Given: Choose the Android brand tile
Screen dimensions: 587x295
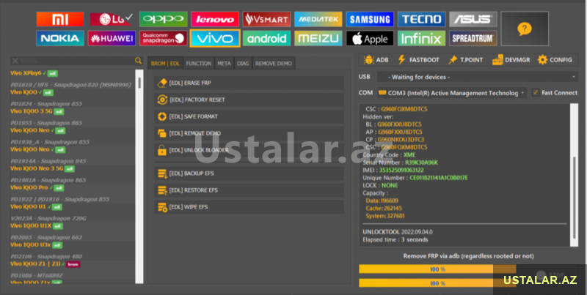Looking at the screenshot, I should [x=266, y=38].
